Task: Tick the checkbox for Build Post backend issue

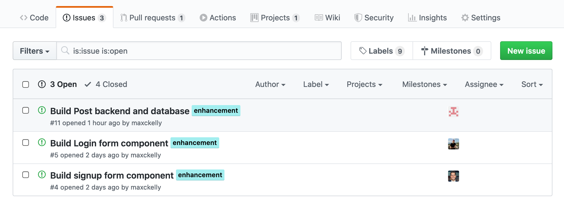Action: tap(26, 110)
